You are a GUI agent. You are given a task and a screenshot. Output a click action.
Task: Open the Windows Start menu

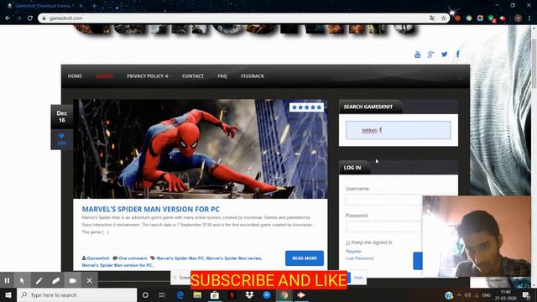(x=8, y=294)
